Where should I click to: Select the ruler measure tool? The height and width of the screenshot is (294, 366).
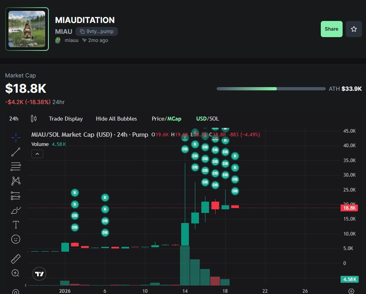click(x=16, y=259)
